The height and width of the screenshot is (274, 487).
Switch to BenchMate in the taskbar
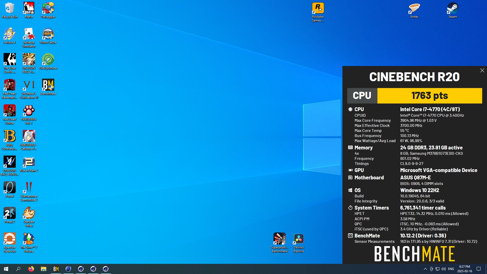click(x=56, y=269)
